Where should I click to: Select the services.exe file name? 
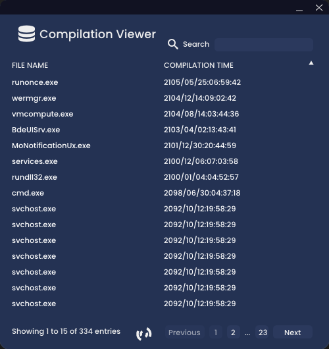(x=35, y=161)
